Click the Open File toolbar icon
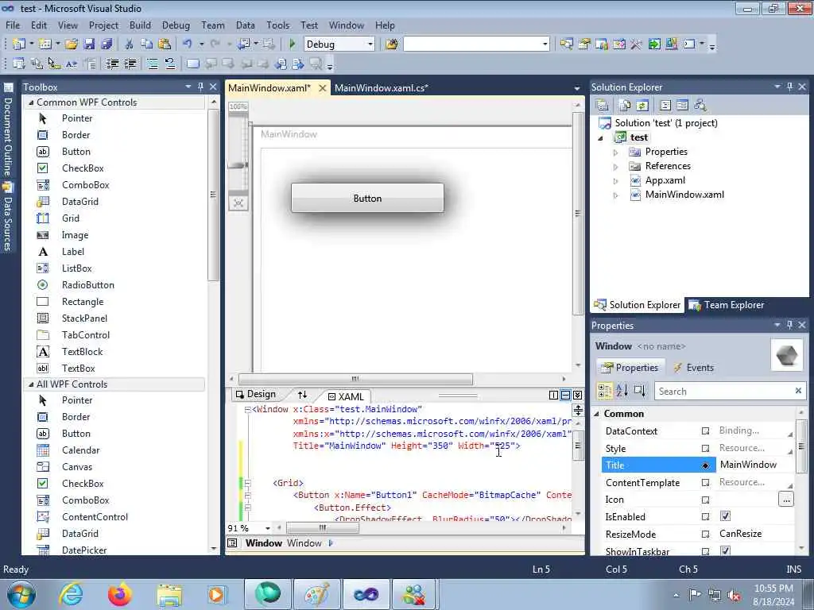814x610 pixels. (72, 44)
